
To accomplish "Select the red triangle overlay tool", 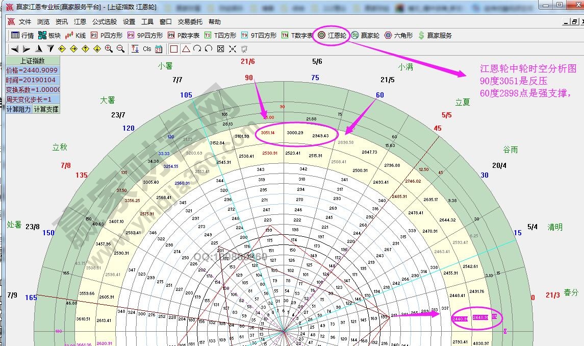I will (x=186, y=49).
